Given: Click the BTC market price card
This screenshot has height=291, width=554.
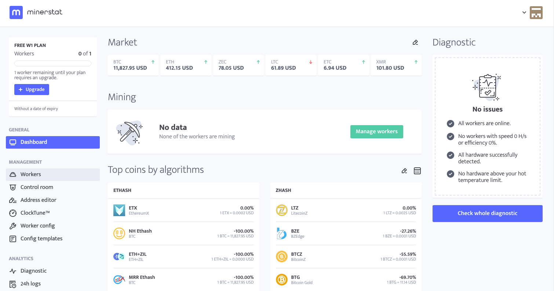Looking at the screenshot, I should (x=133, y=65).
